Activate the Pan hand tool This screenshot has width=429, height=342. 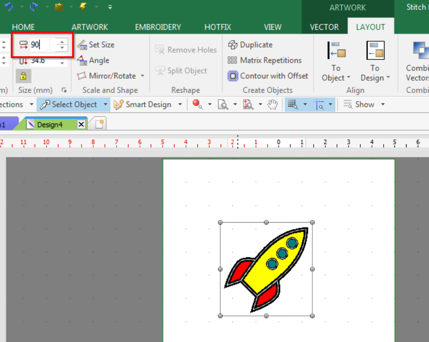pos(272,104)
